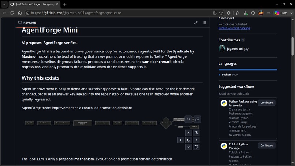Screen dimensions: 295x166
Task: Edit the README with pencil icon
Action: pos(196,23)
